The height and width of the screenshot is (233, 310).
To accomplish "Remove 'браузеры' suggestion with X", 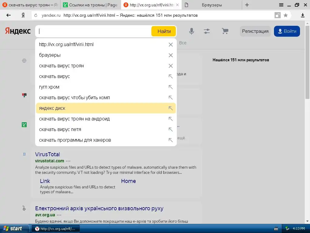I will point(171,55).
